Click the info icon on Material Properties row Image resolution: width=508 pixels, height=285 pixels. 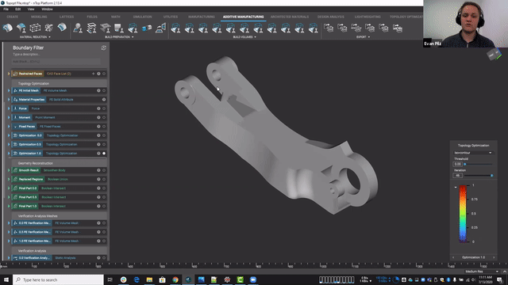[104, 100]
